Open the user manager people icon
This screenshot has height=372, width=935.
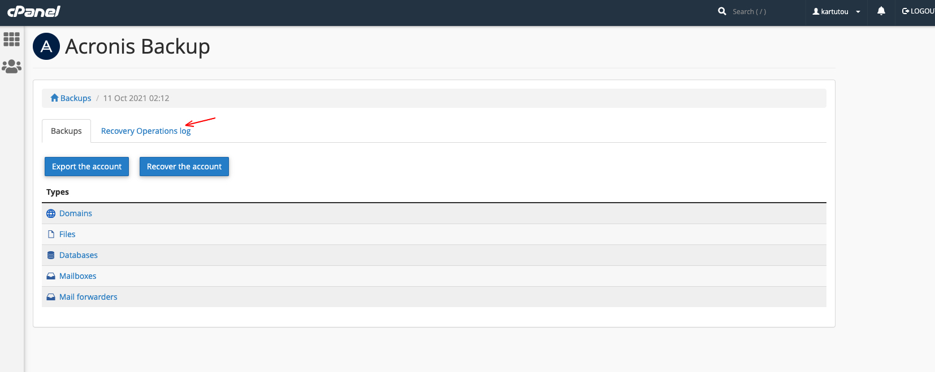click(x=11, y=67)
